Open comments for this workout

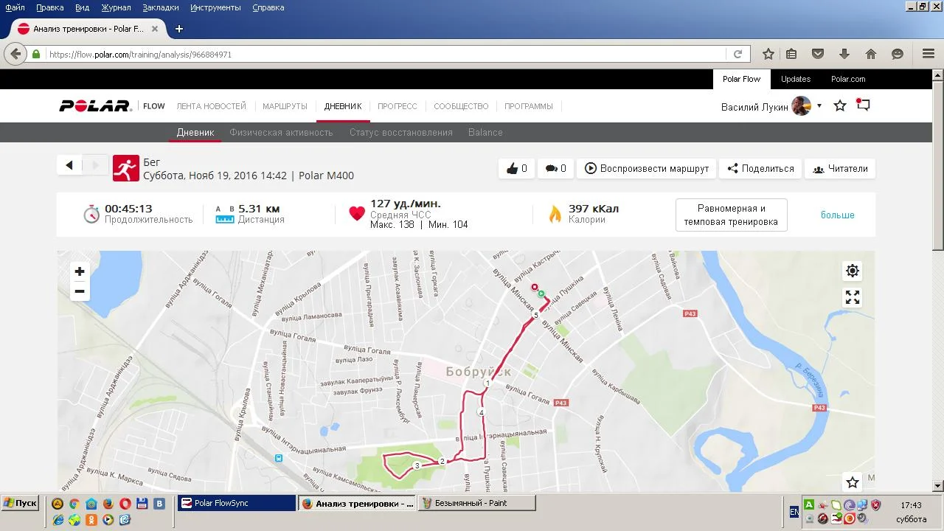(x=555, y=168)
